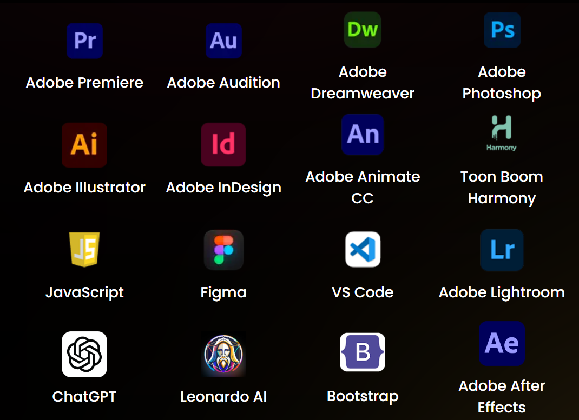579x420 pixels.
Task: Click the Lightroom Lr icon
Action: (502, 250)
